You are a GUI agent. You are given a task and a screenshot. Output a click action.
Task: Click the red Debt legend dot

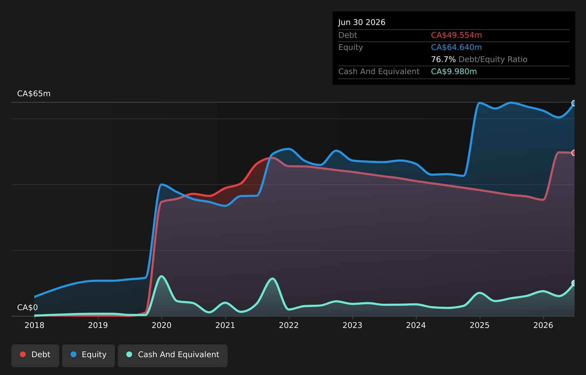23,354
